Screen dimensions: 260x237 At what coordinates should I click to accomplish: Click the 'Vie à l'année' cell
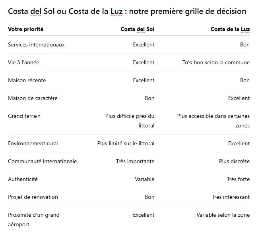(x=23, y=63)
